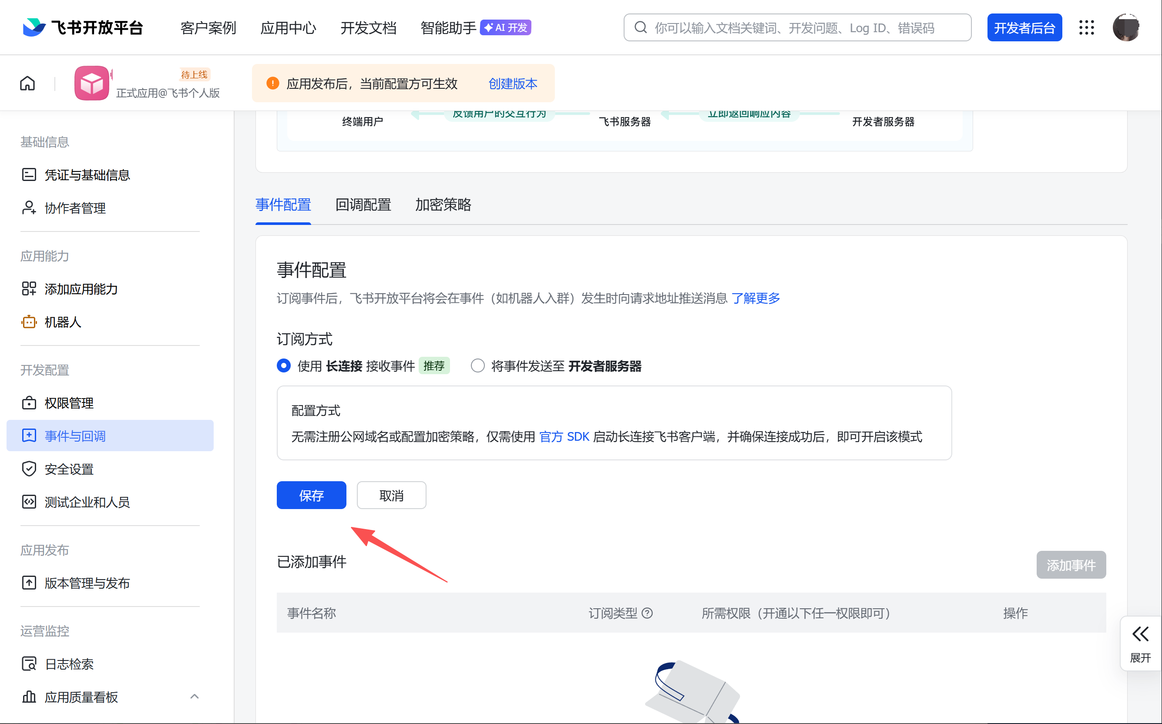
Task: Switch to the 回调配置 tab
Action: click(x=363, y=205)
